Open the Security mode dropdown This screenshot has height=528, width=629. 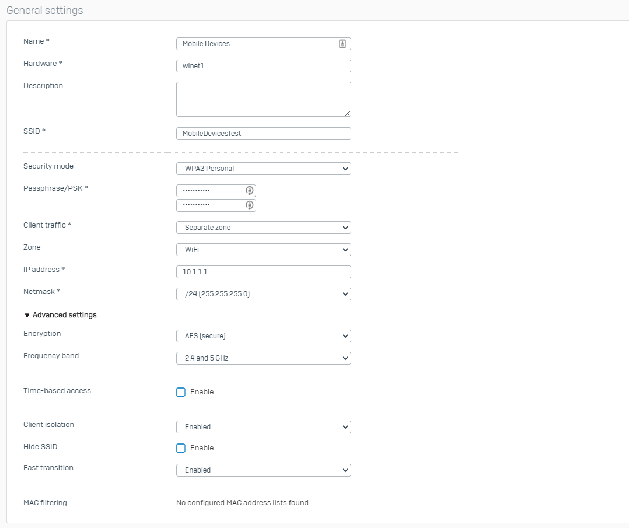coord(263,168)
